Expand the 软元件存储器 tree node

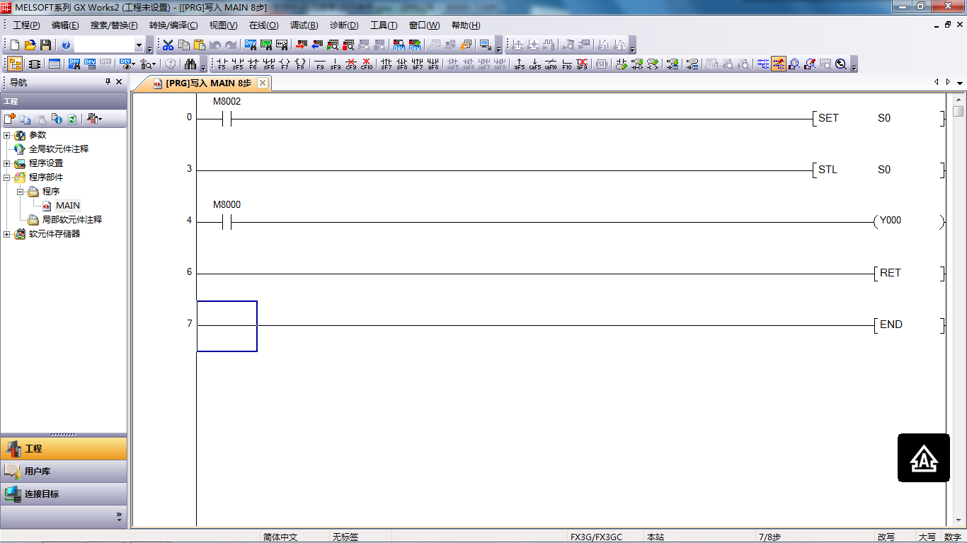coord(7,234)
